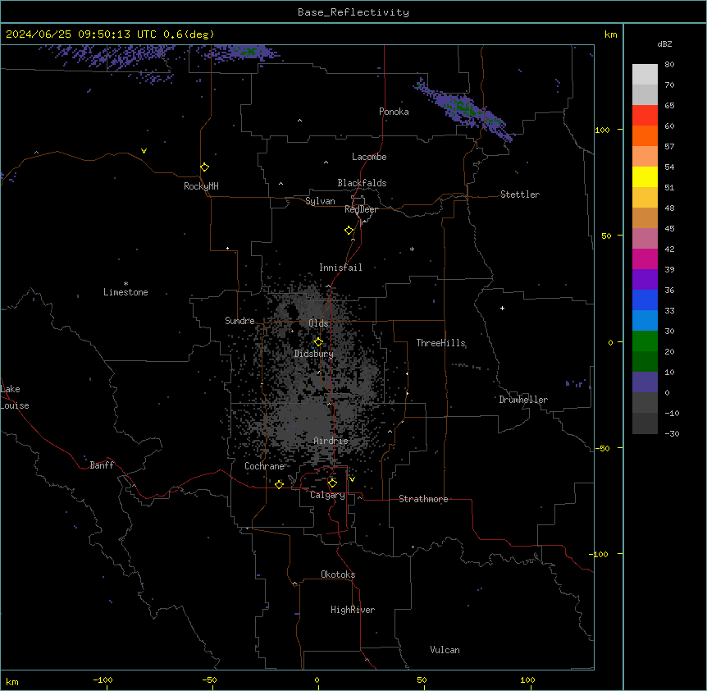This screenshot has height=691, width=707.
Task: Click the Drumheller town label
Action: tap(523, 400)
